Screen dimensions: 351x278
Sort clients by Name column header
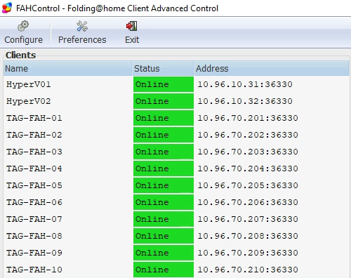coord(67,69)
